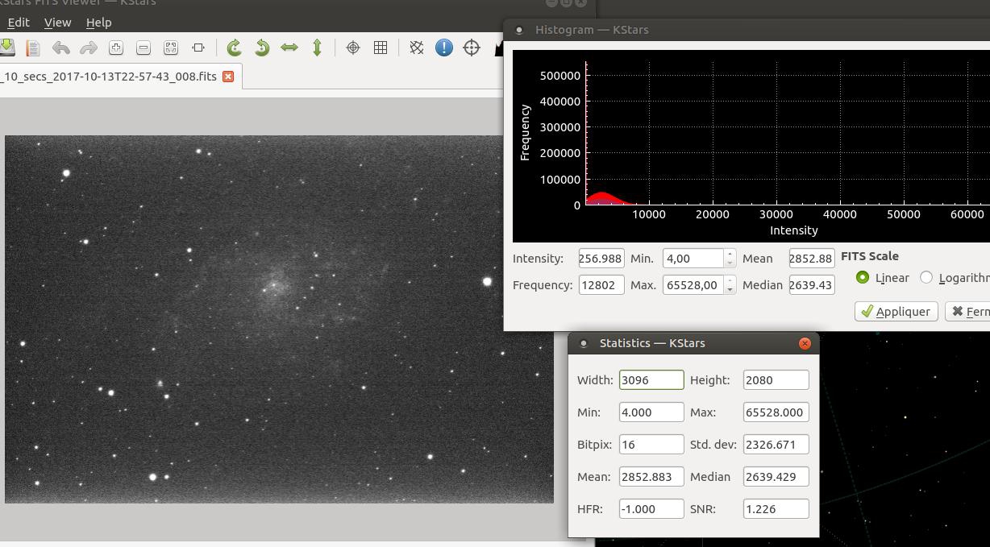Screen dimensions: 990x547
Task: Open the Edit menu
Action: point(18,23)
